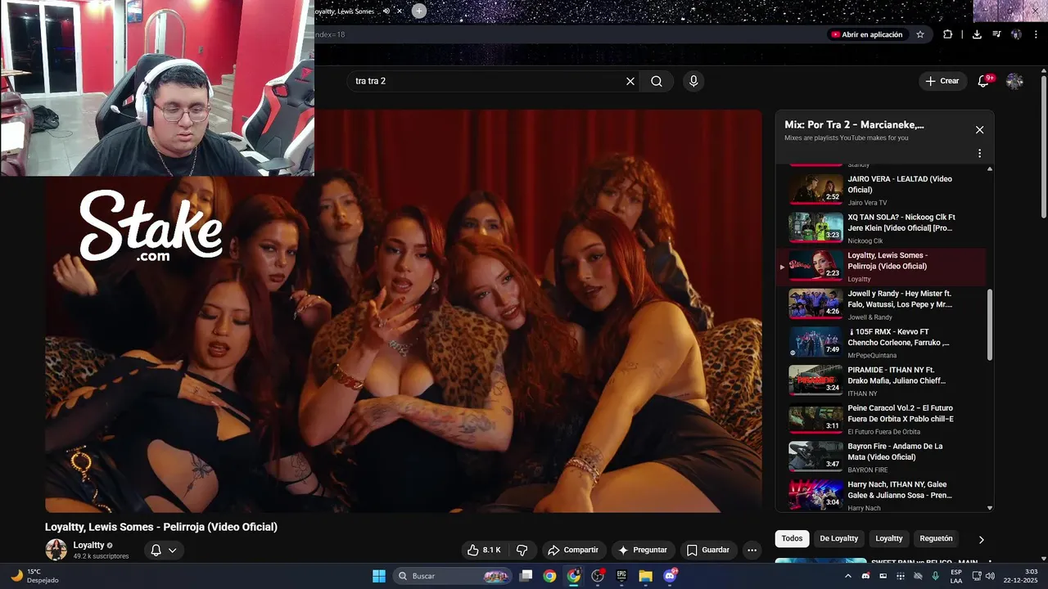Open more actions for the video

pos(752,550)
